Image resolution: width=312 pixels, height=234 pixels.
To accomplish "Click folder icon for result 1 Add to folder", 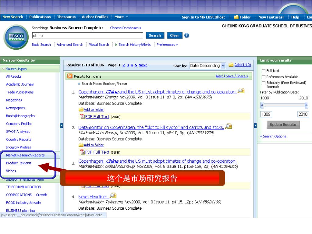I will 81,109.
